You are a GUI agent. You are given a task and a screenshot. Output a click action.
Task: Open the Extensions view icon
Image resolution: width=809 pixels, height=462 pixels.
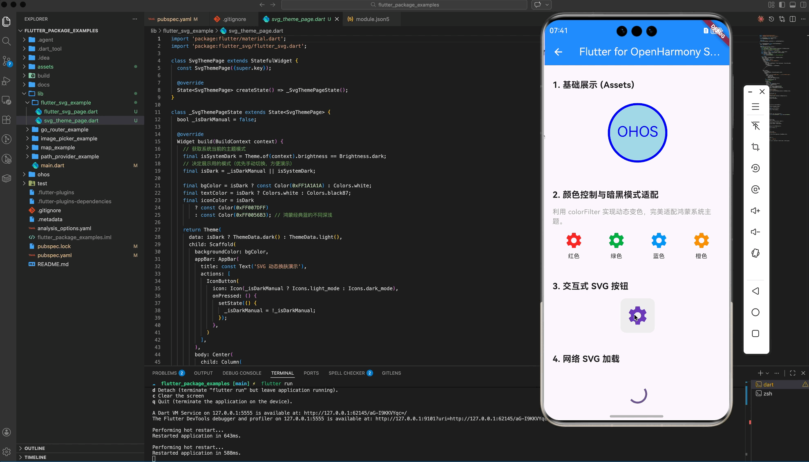pos(7,120)
